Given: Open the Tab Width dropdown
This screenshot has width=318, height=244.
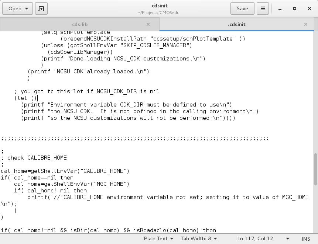Looking at the screenshot, I should 199,239.
